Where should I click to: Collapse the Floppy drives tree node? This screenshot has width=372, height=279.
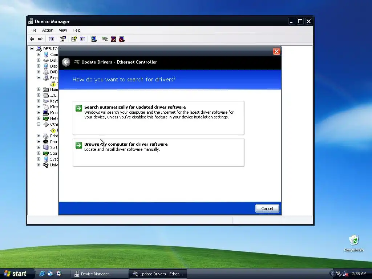[39, 78]
